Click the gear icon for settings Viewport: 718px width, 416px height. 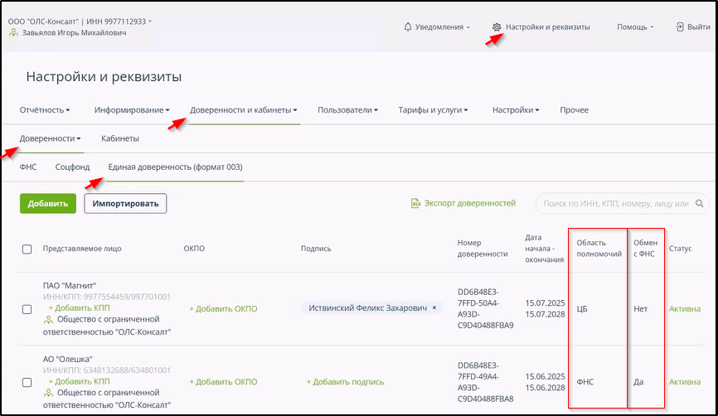click(497, 27)
